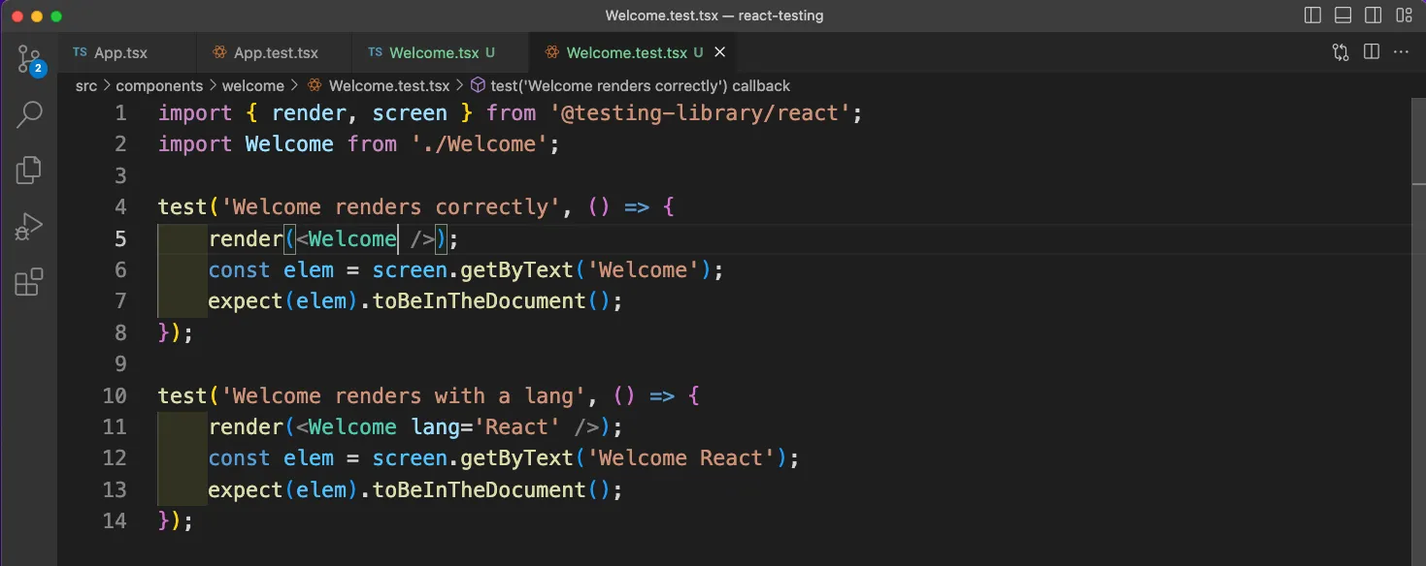Click line number 14 in gutter

click(x=114, y=521)
